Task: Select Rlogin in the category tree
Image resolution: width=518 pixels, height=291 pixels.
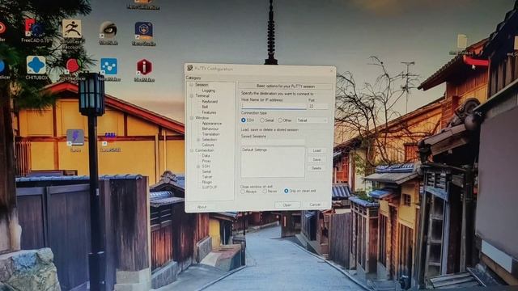Action: (207, 182)
